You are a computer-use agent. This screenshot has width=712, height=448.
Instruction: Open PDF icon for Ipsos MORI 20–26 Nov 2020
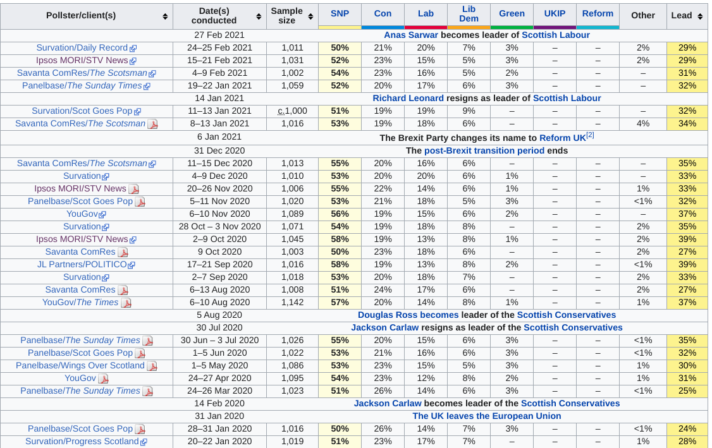(x=133, y=189)
